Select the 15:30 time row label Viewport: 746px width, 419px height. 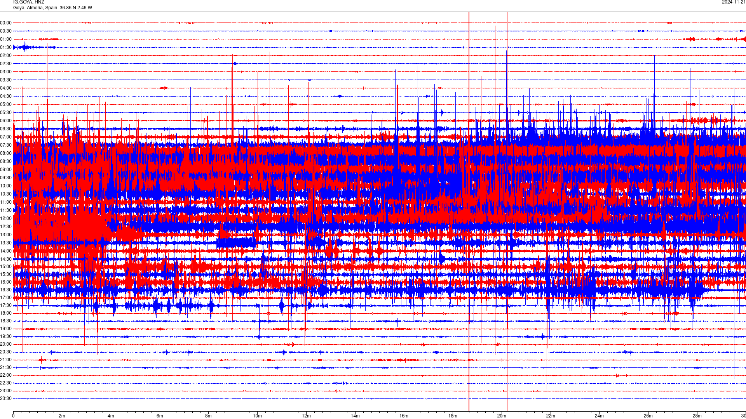tap(6, 274)
